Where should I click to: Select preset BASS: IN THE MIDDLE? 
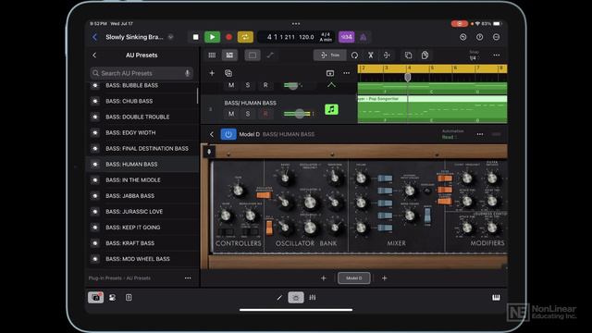pyautogui.click(x=142, y=180)
